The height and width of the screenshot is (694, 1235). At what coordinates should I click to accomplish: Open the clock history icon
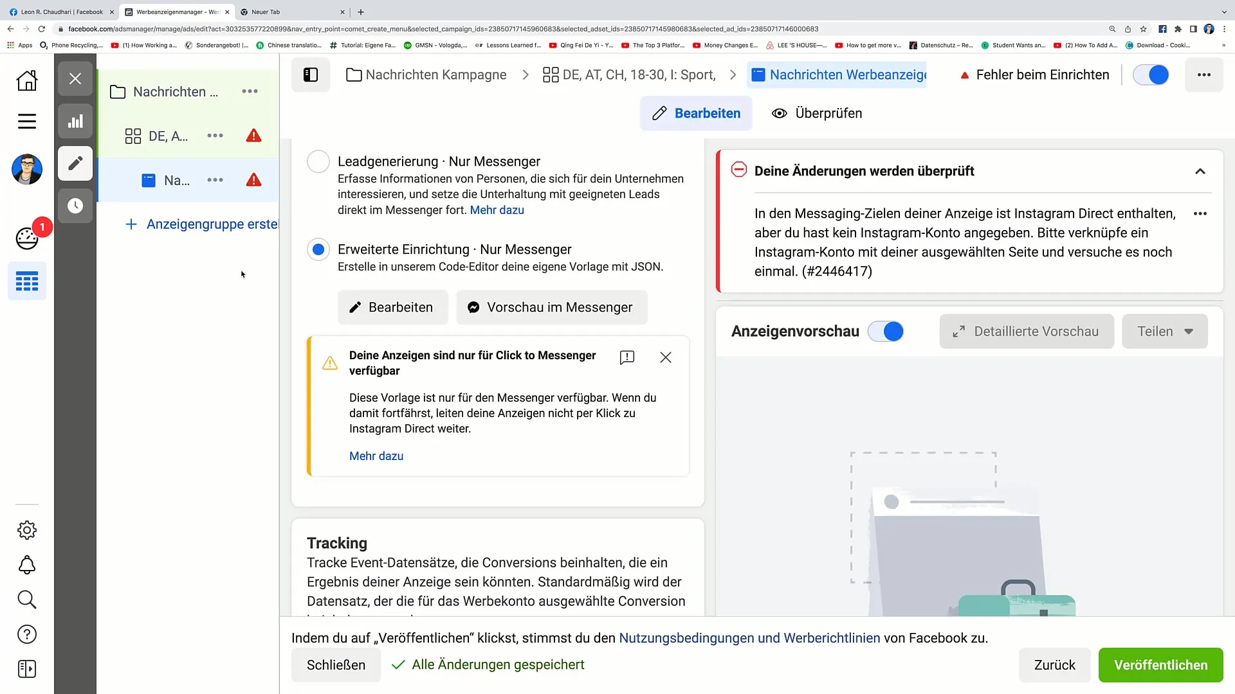[x=75, y=206]
